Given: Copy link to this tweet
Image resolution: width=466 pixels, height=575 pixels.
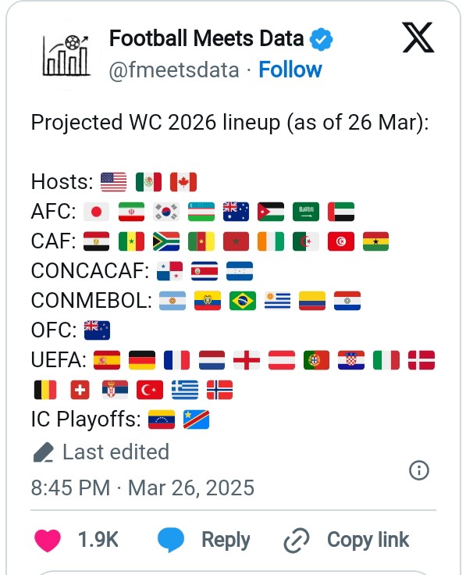Looking at the screenshot, I should (x=368, y=540).
